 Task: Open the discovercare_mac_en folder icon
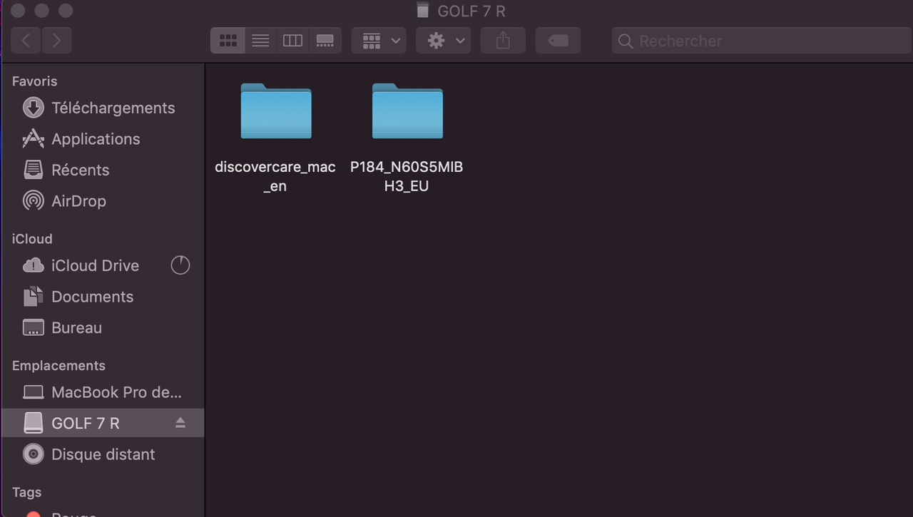click(x=276, y=111)
